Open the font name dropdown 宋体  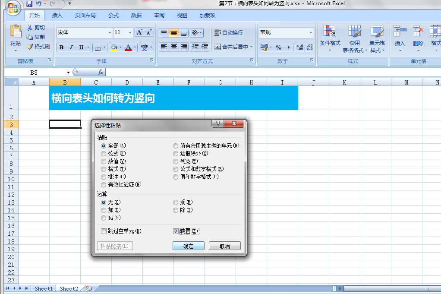click(x=110, y=33)
